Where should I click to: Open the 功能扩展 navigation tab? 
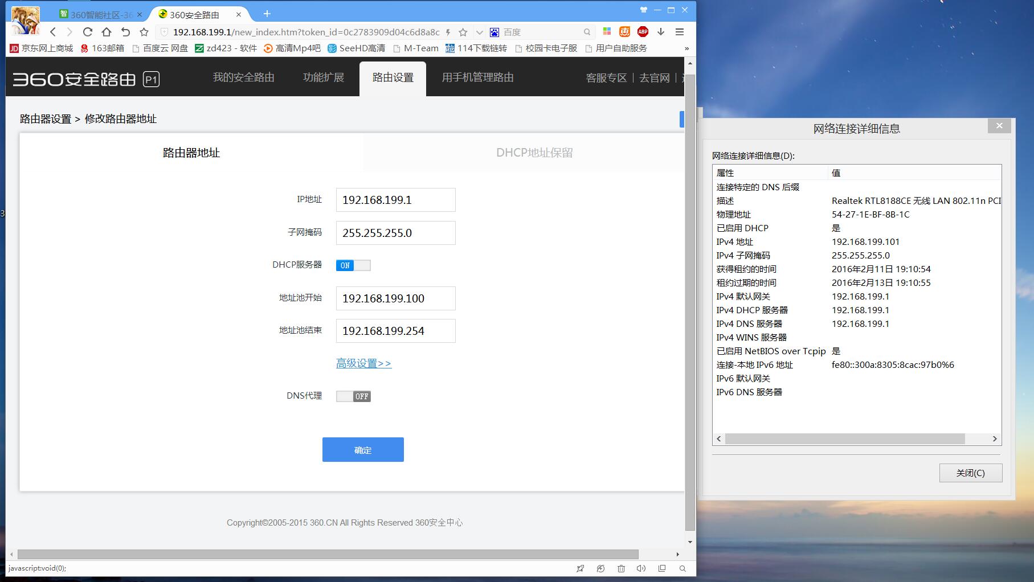click(x=323, y=77)
